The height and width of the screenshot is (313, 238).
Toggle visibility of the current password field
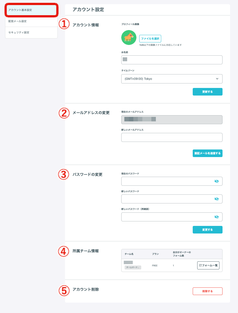click(x=216, y=181)
